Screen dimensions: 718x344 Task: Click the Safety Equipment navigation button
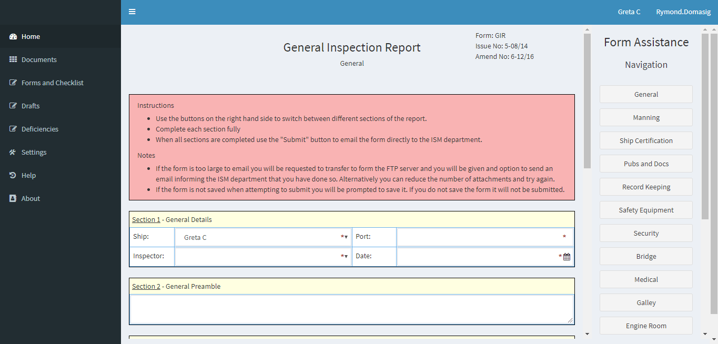pos(646,210)
